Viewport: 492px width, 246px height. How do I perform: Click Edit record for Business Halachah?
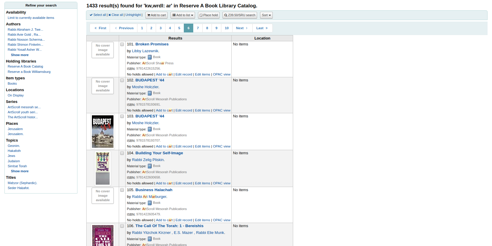(184, 220)
